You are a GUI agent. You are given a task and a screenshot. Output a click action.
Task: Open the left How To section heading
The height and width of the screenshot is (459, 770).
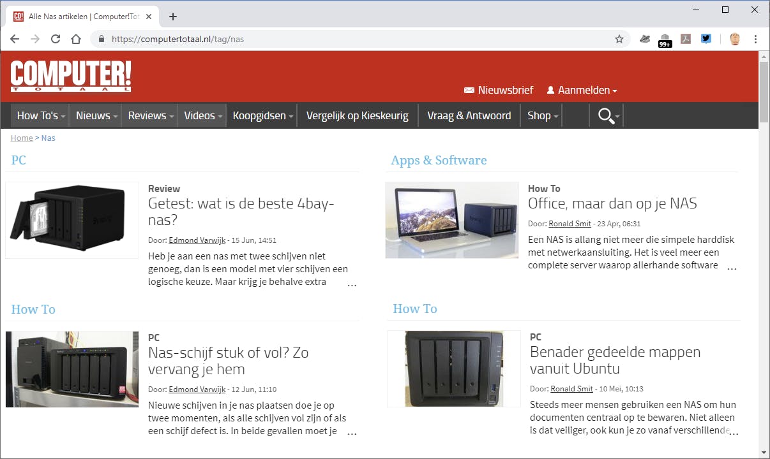[33, 309]
